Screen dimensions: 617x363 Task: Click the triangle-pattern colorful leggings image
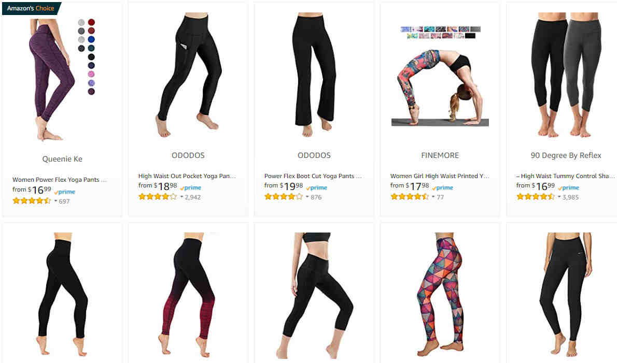pyautogui.click(x=440, y=294)
